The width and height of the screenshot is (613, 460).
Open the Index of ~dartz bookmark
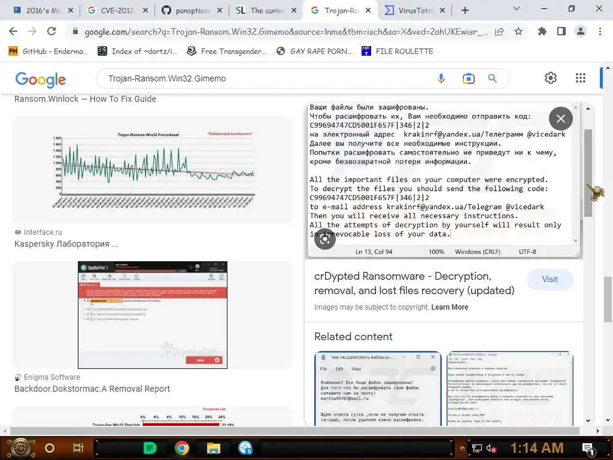click(x=137, y=52)
